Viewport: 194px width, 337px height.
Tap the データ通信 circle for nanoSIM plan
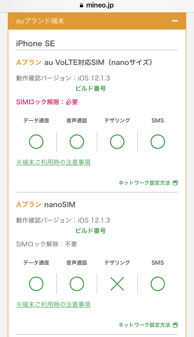click(x=36, y=284)
